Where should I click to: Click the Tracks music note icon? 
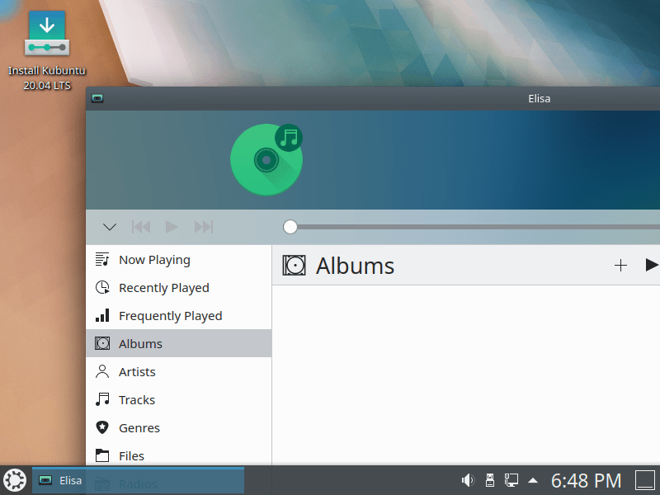click(102, 399)
